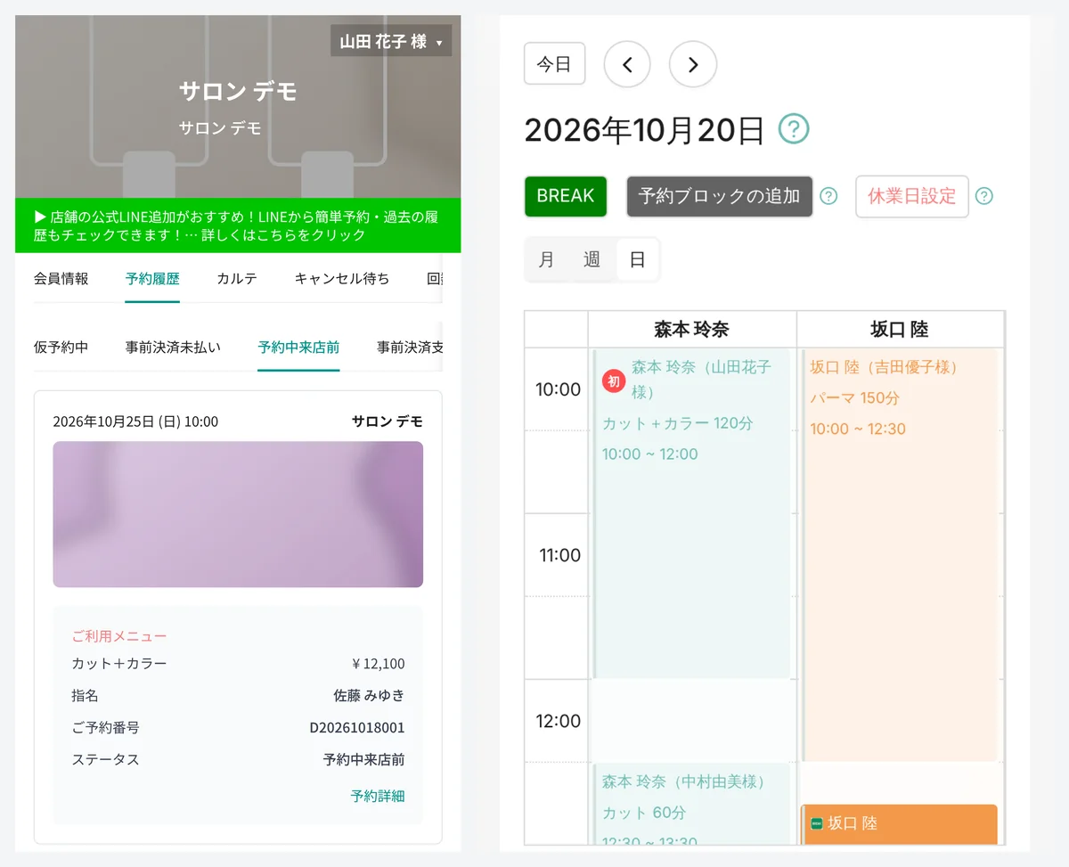Select the 日 calendar view

[x=637, y=260]
